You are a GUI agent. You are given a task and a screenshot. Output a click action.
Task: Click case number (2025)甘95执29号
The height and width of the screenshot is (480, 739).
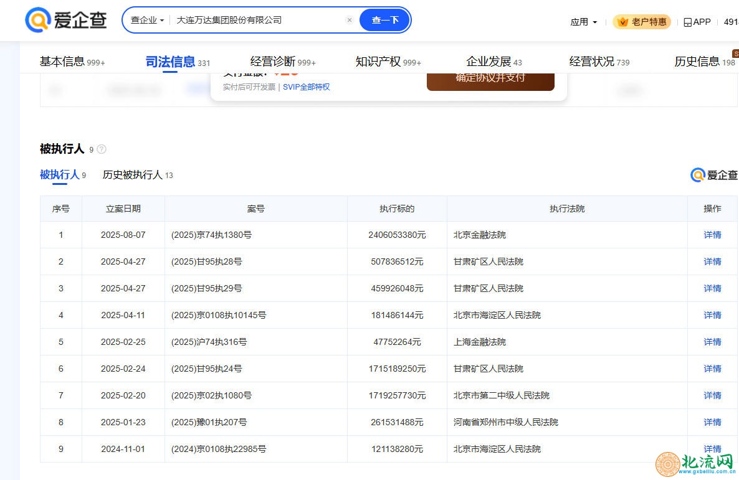206,288
